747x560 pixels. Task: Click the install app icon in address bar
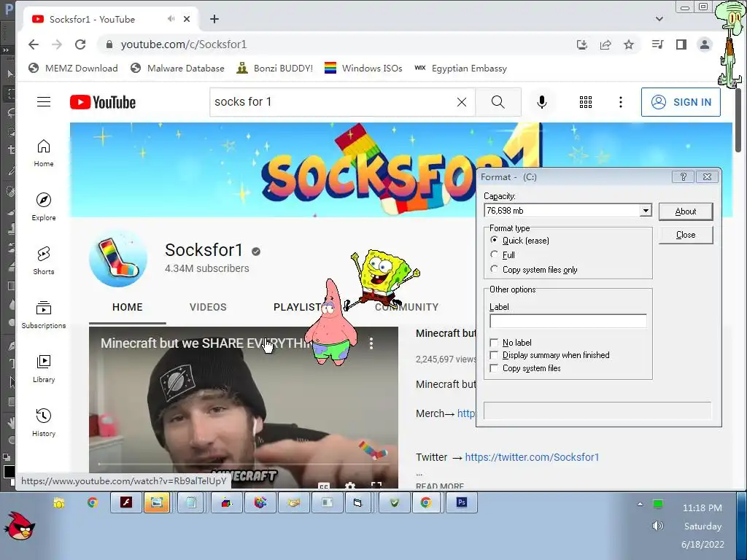coord(581,44)
